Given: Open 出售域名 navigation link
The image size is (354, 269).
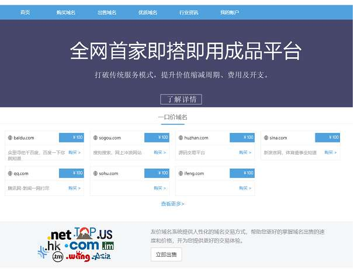Looking at the screenshot, I should (x=107, y=12).
